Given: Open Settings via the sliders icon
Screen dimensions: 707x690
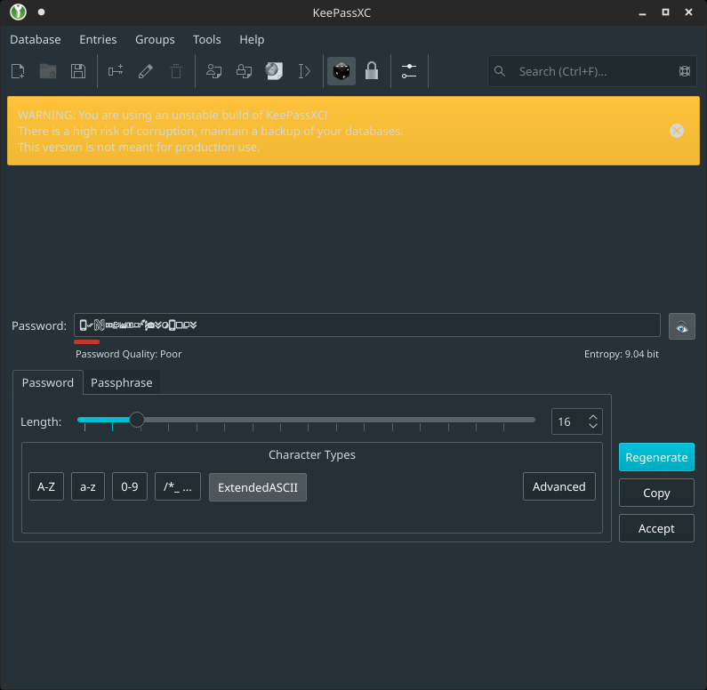Looking at the screenshot, I should point(409,71).
